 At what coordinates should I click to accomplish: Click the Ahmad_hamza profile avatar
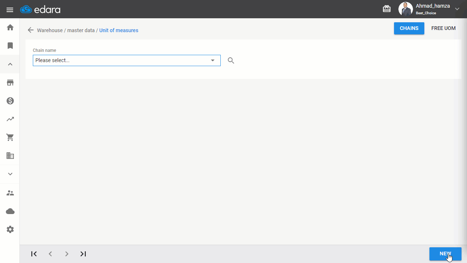click(405, 9)
